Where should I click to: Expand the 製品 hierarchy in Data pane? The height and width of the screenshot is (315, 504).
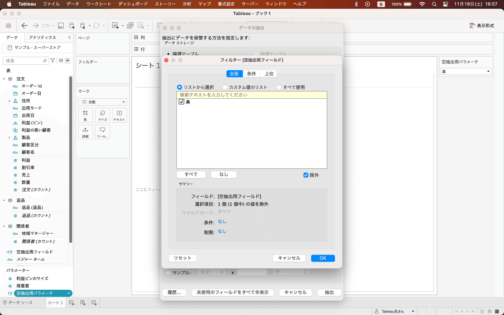tap(10, 137)
